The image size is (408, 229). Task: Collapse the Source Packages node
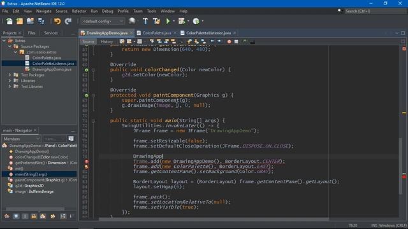coord(10,46)
